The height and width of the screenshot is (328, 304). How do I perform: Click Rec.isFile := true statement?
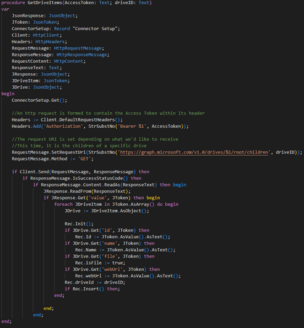[100, 263]
